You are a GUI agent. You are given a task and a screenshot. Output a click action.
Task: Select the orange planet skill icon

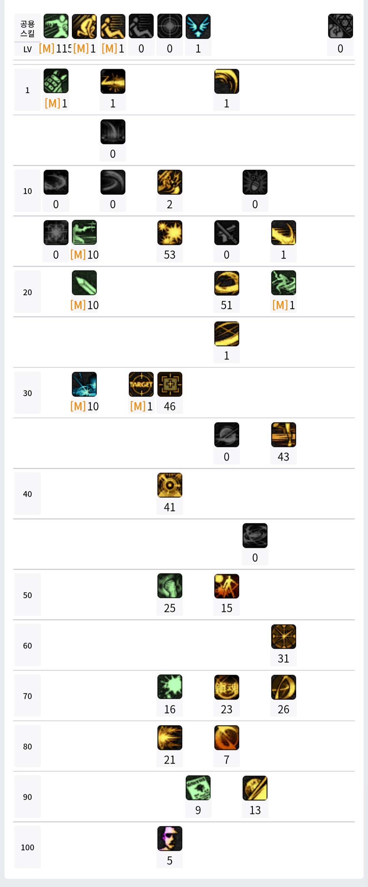click(x=227, y=737)
